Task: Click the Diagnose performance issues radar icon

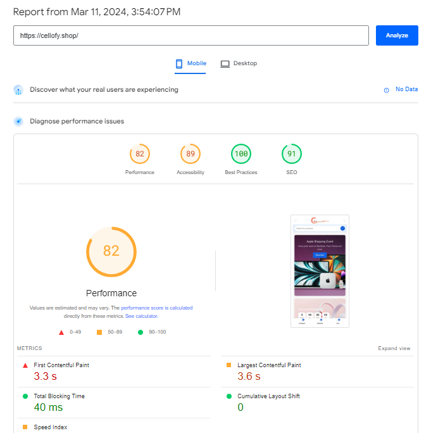Action: tap(18, 122)
